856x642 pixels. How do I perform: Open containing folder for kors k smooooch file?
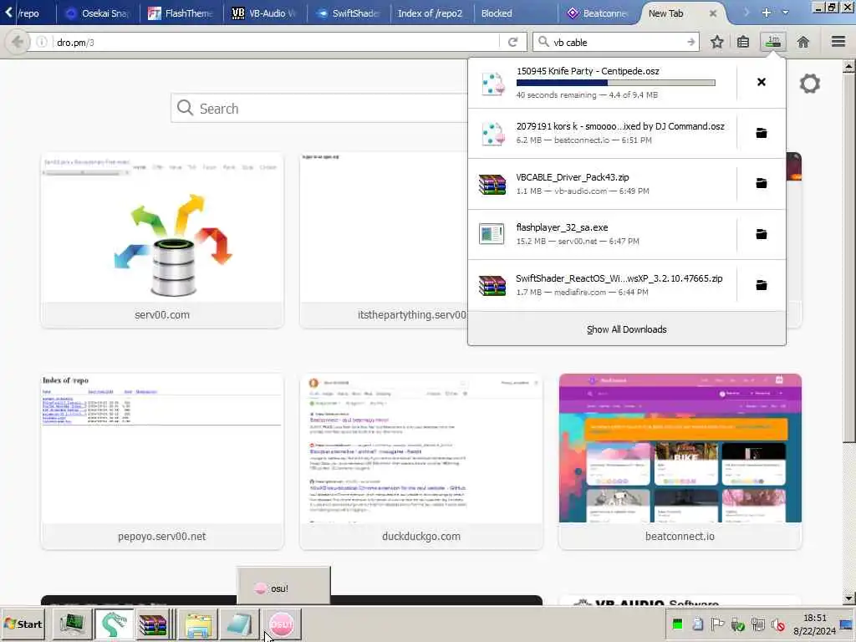pyautogui.click(x=761, y=133)
